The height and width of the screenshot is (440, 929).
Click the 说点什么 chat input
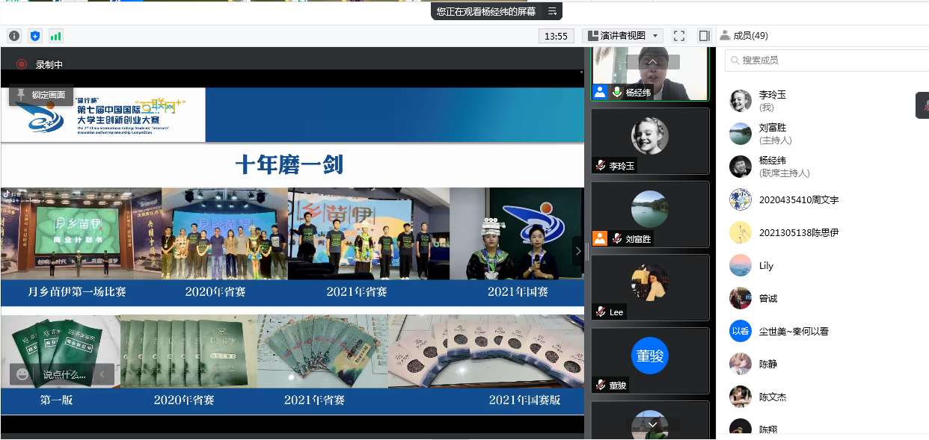(x=64, y=375)
